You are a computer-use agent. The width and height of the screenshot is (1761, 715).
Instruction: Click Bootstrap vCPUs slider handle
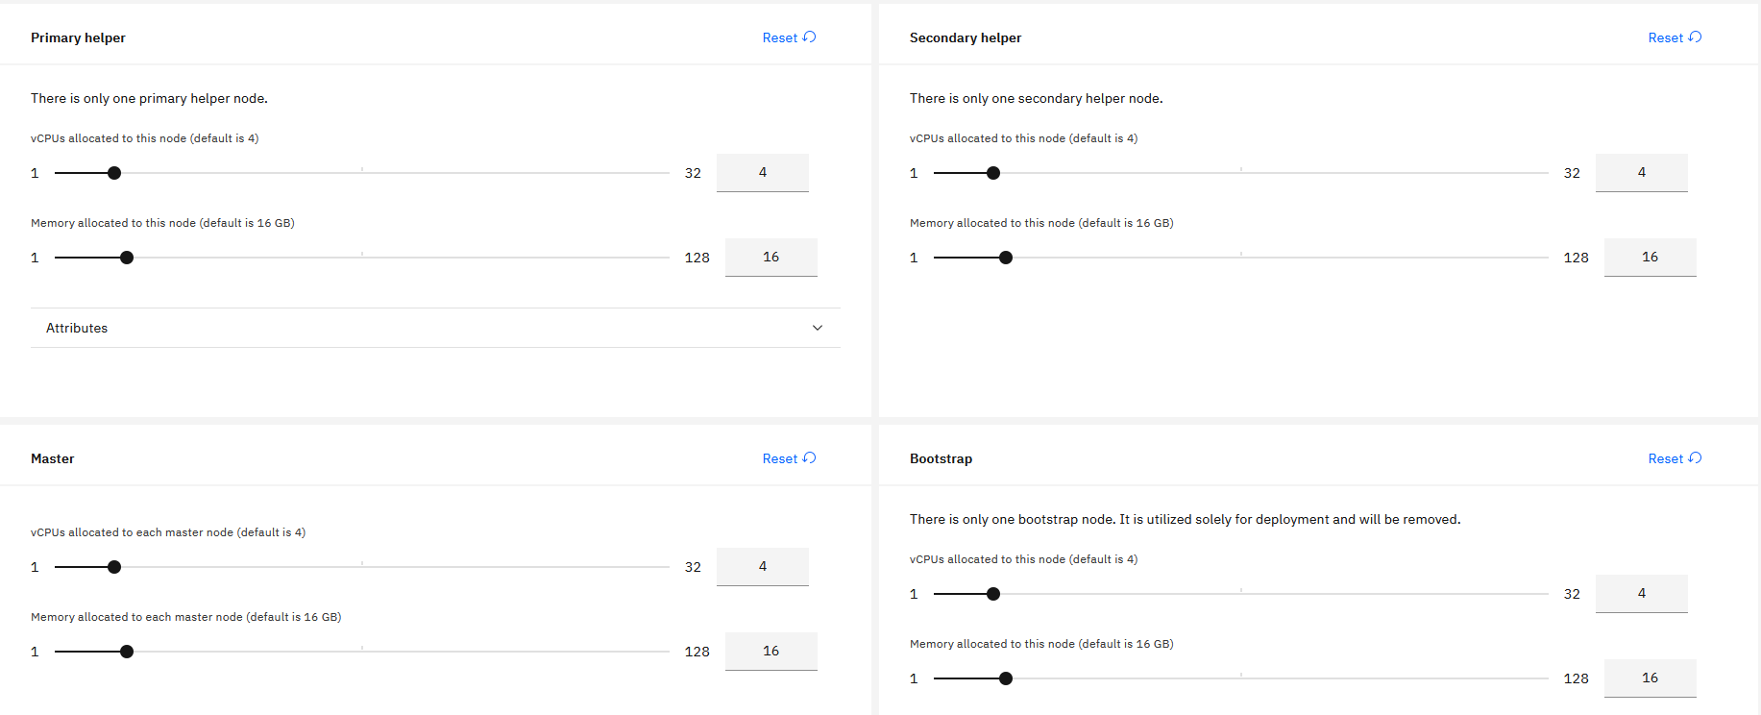993,594
